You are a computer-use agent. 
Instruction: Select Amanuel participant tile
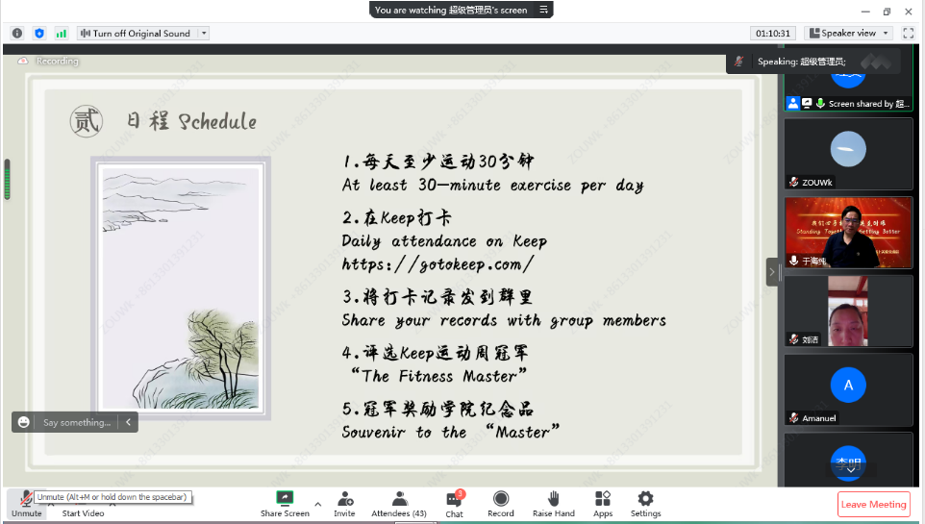point(848,390)
